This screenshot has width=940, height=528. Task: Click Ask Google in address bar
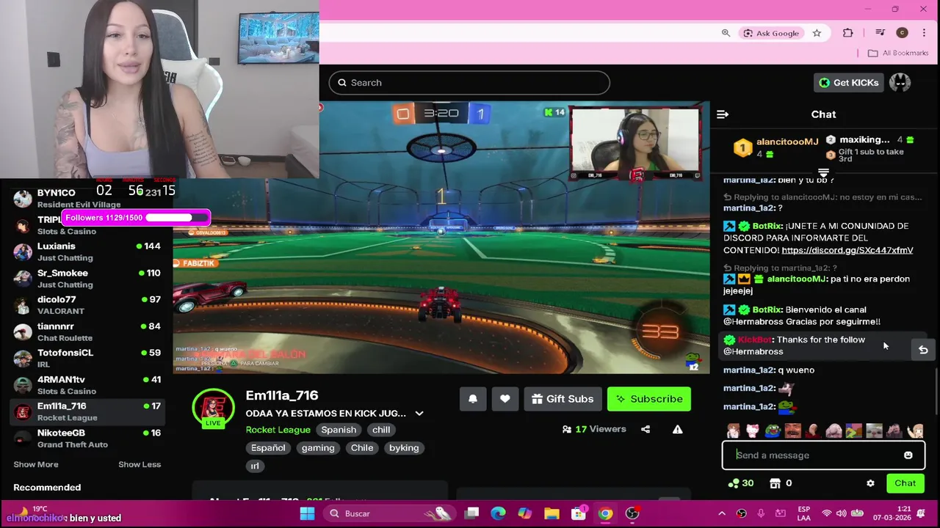coord(770,33)
